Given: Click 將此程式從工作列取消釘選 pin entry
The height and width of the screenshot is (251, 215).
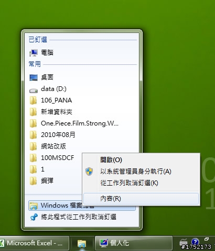Looking at the screenshot, I should pos(82,217).
